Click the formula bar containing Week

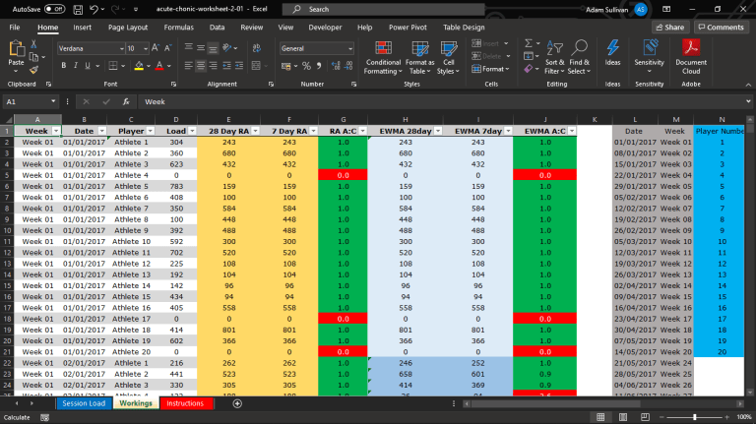point(441,101)
